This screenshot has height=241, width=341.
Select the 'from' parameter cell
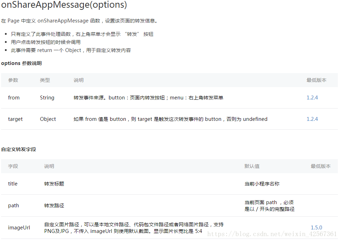click(14, 98)
